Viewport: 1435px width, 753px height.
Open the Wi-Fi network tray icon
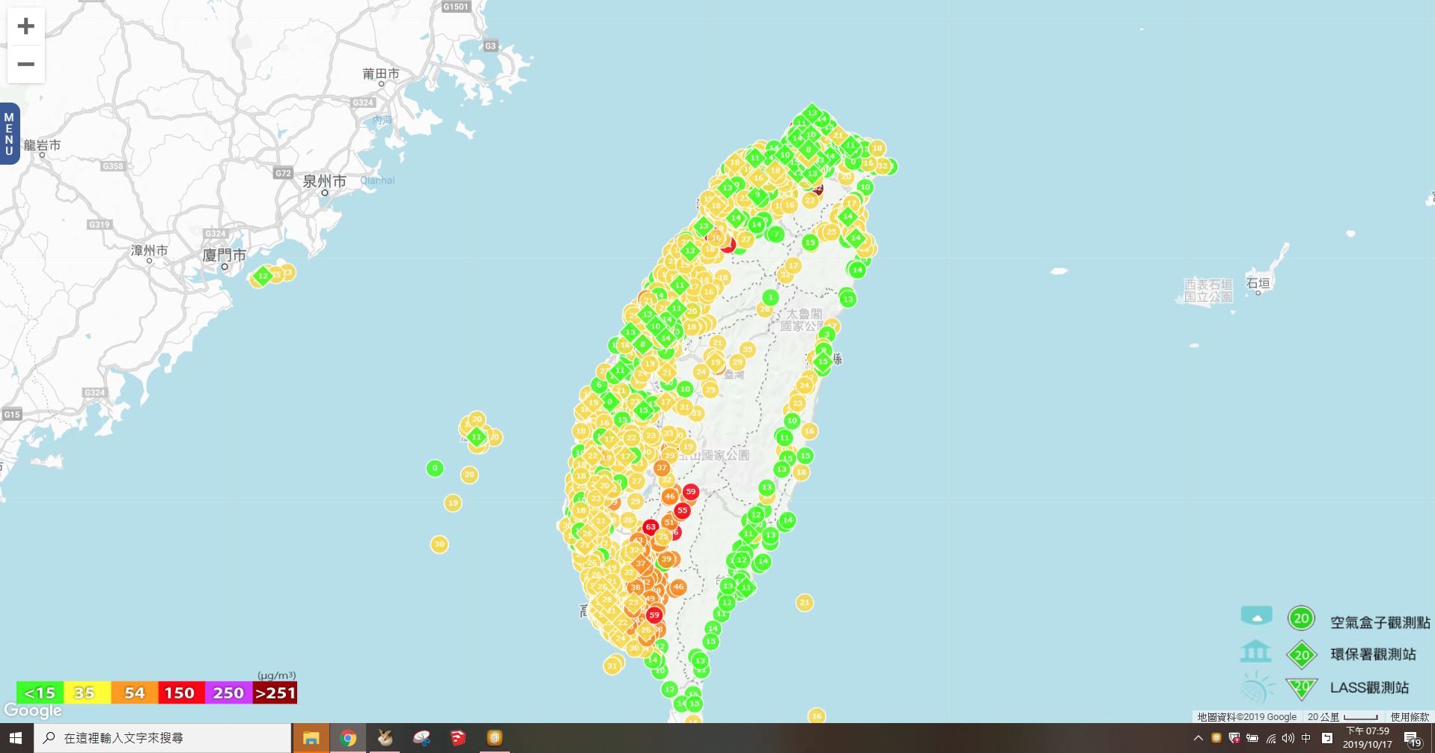tap(1271, 739)
